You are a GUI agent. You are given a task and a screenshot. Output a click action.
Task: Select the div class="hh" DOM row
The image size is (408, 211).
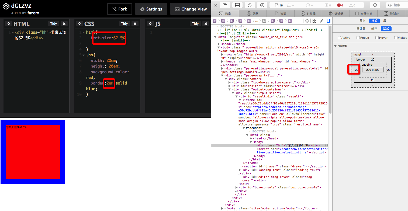(270, 145)
